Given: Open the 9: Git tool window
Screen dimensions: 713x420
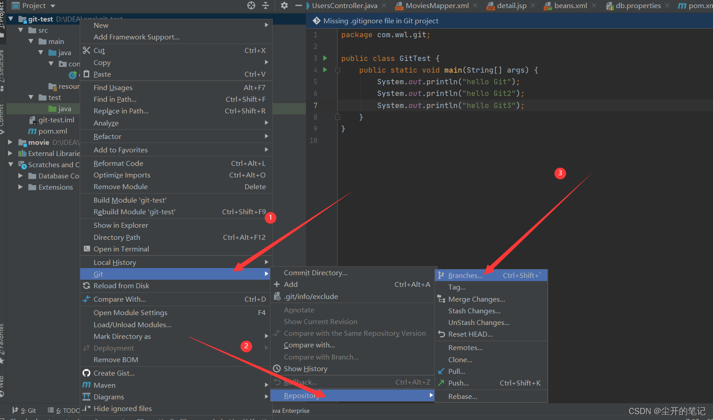Looking at the screenshot, I should click(24, 410).
